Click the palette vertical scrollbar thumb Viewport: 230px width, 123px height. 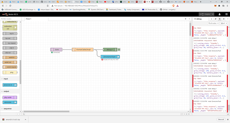[x=20, y=72]
